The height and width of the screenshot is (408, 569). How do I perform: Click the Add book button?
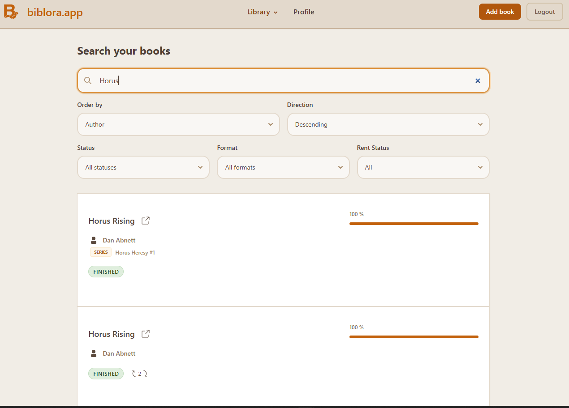click(500, 12)
